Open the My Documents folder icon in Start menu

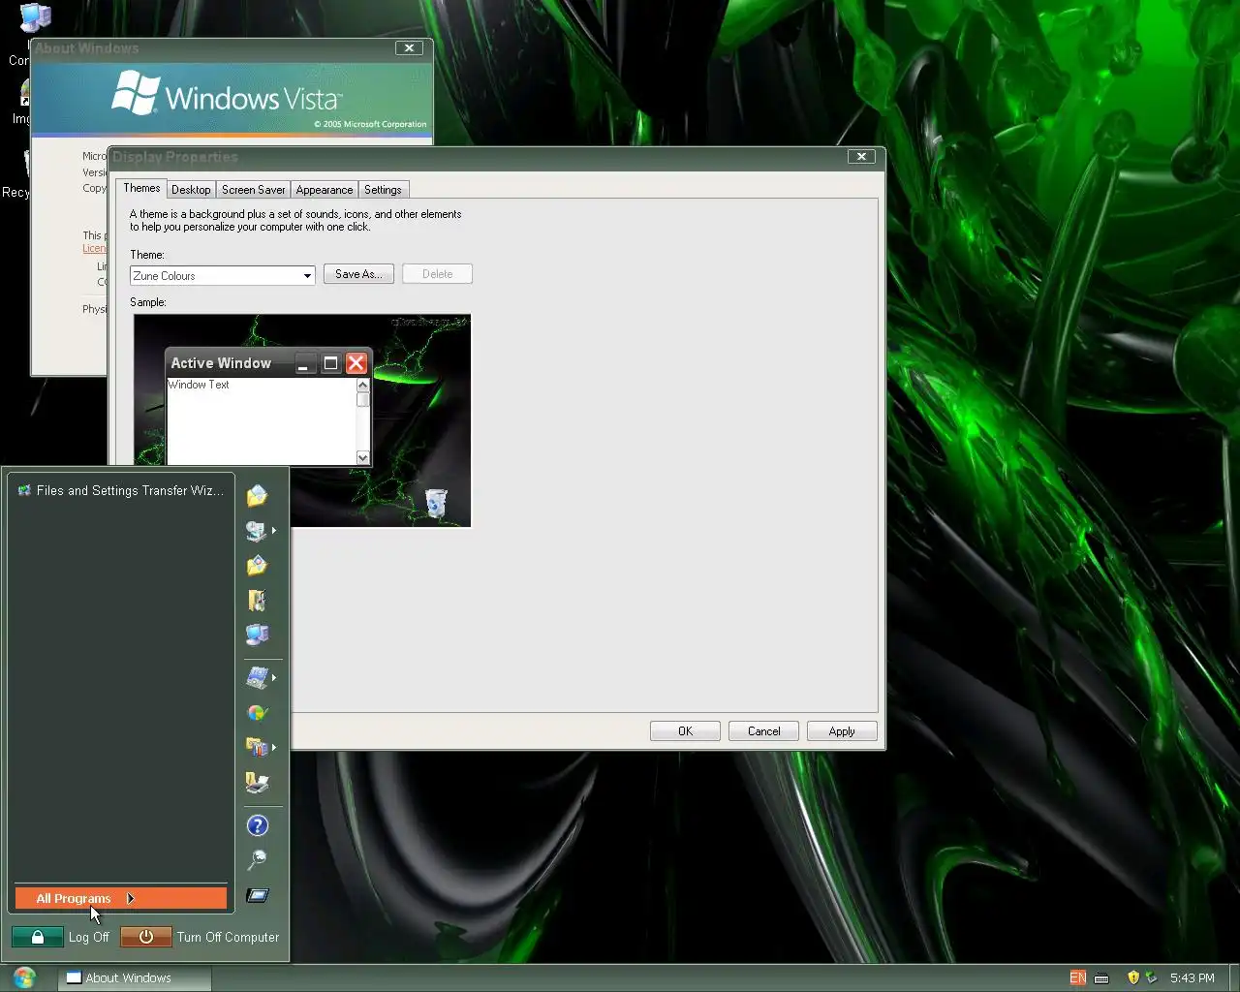click(x=257, y=496)
